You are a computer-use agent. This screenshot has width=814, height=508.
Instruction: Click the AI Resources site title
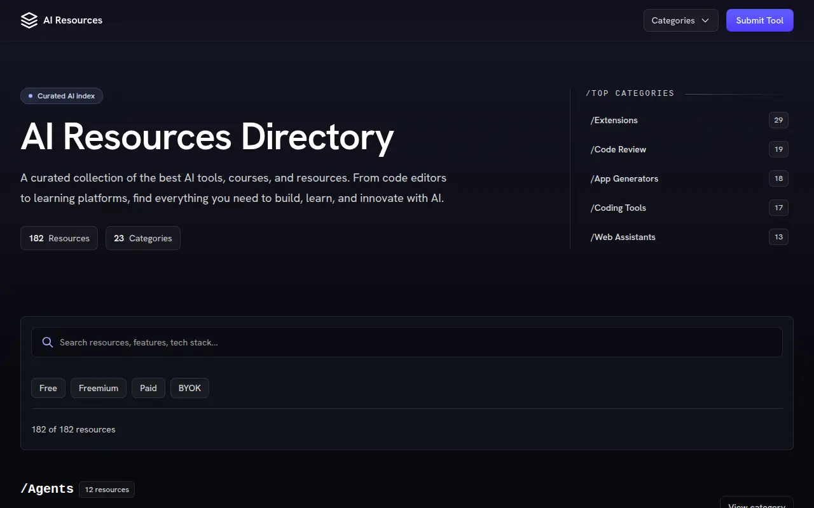pyautogui.click(x=72, y=20)
